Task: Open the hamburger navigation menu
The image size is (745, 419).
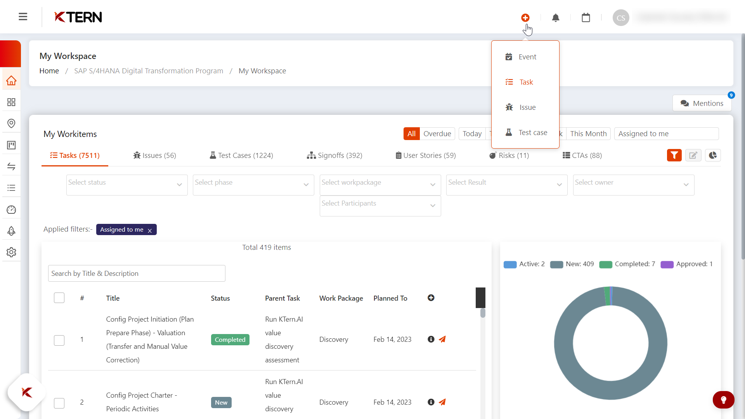Action: pos(23,17)
